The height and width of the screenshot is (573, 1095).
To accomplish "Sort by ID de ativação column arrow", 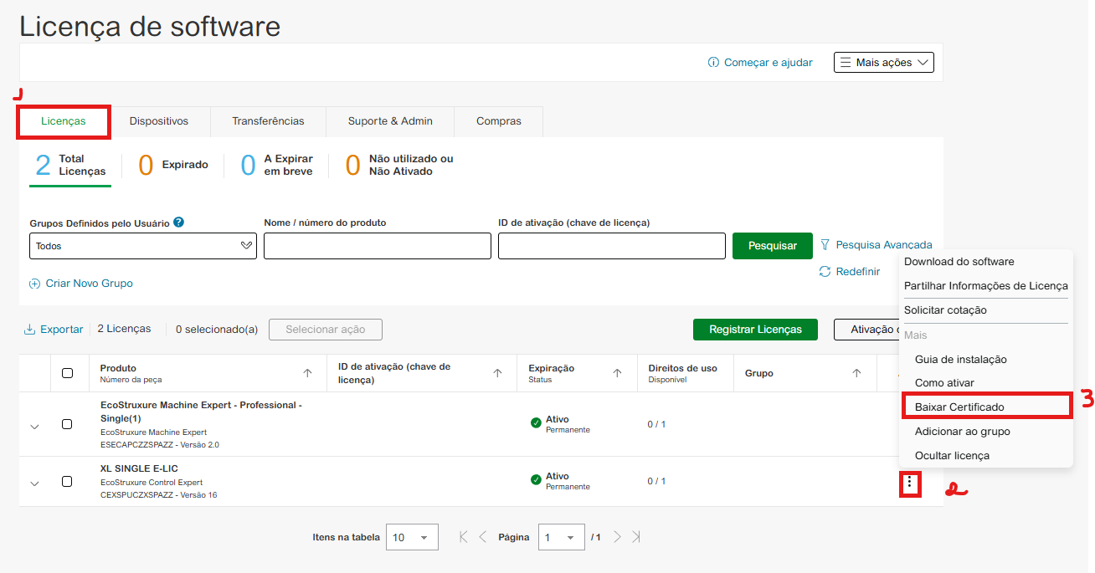I will [498, 373].
